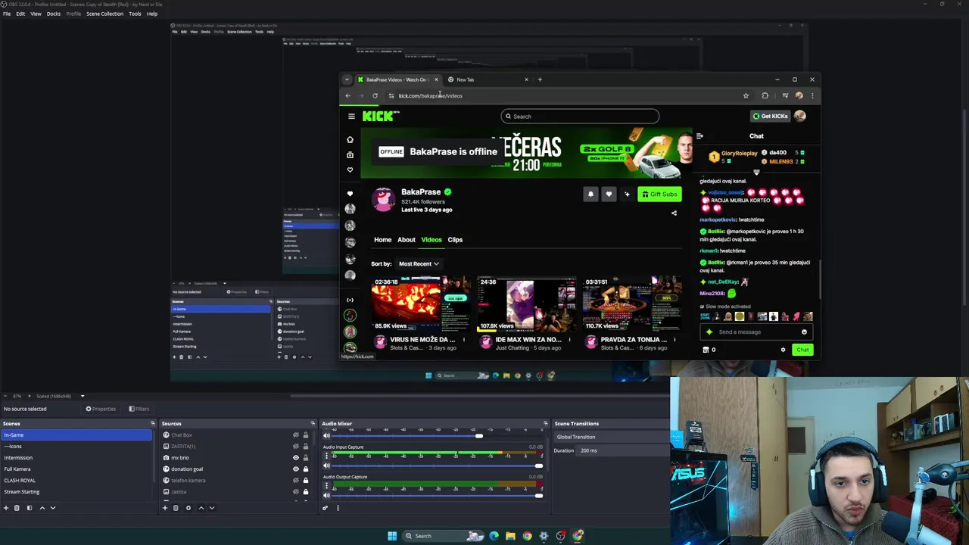The image size is (969, 545).
Task: Open the File menu in OBS
Action: point(7,14)
